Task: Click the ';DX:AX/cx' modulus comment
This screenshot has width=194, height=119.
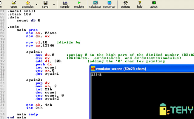Action: (x=124, y=58)
